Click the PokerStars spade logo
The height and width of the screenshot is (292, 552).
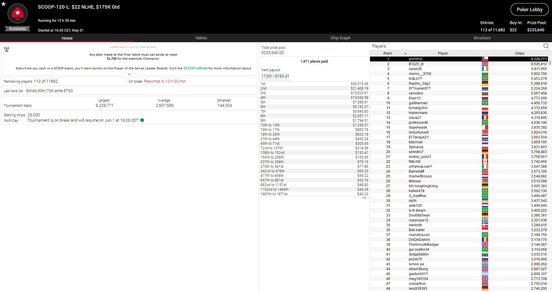coord(18,13)
